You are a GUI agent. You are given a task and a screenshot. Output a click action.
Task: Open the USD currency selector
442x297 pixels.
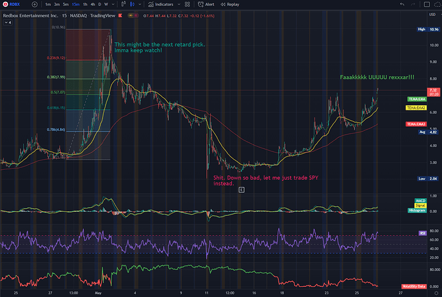[432, 15]
